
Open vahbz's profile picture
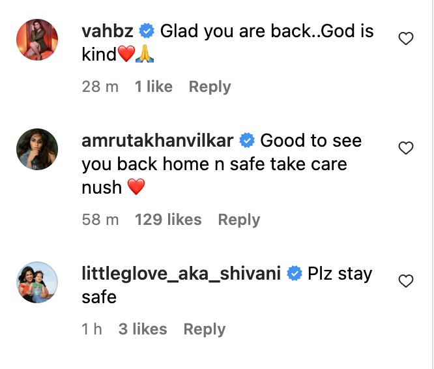[37, 40]
